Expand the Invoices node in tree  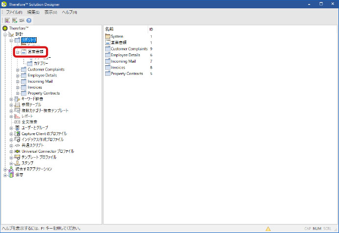point(18,87)
